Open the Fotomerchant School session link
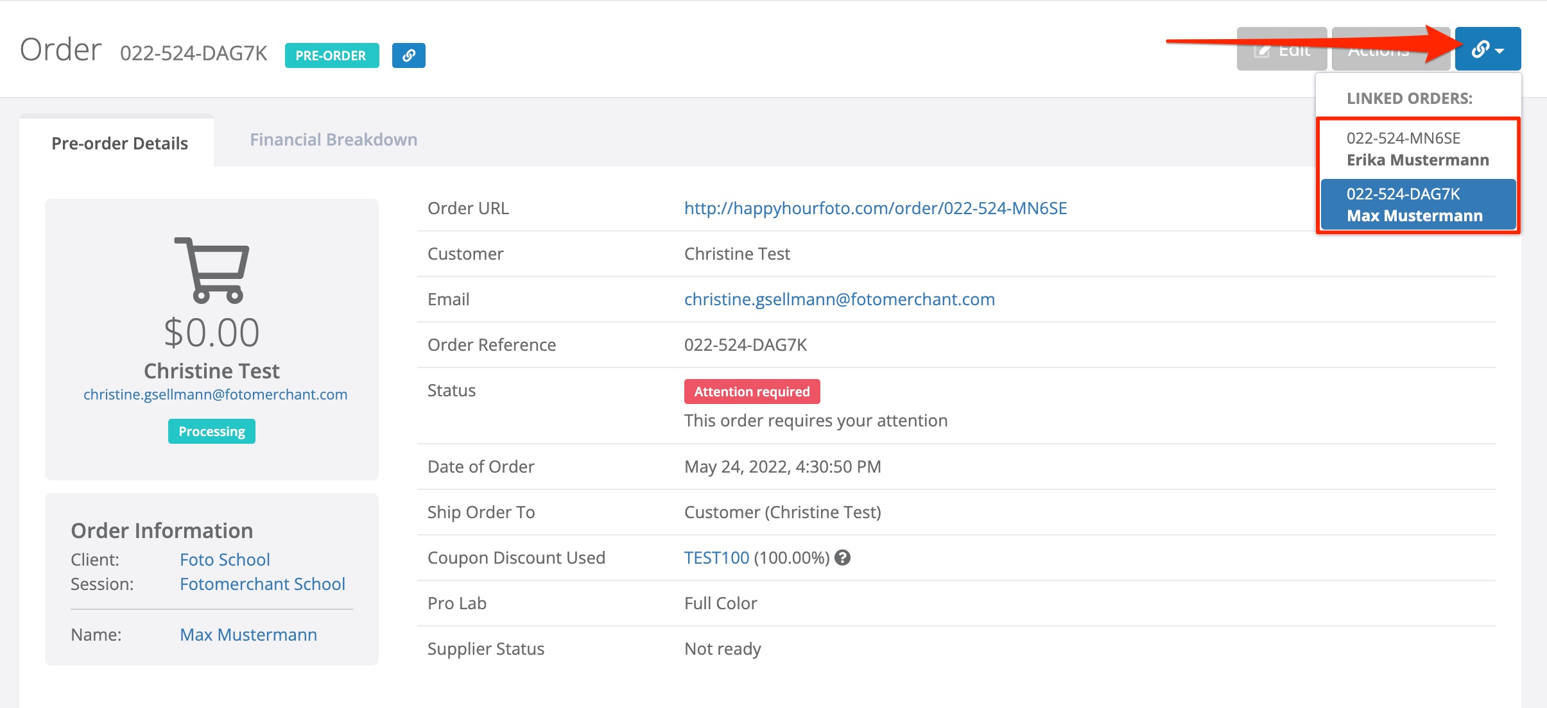Screen dimensions: 1547x708 pos(263,584)
